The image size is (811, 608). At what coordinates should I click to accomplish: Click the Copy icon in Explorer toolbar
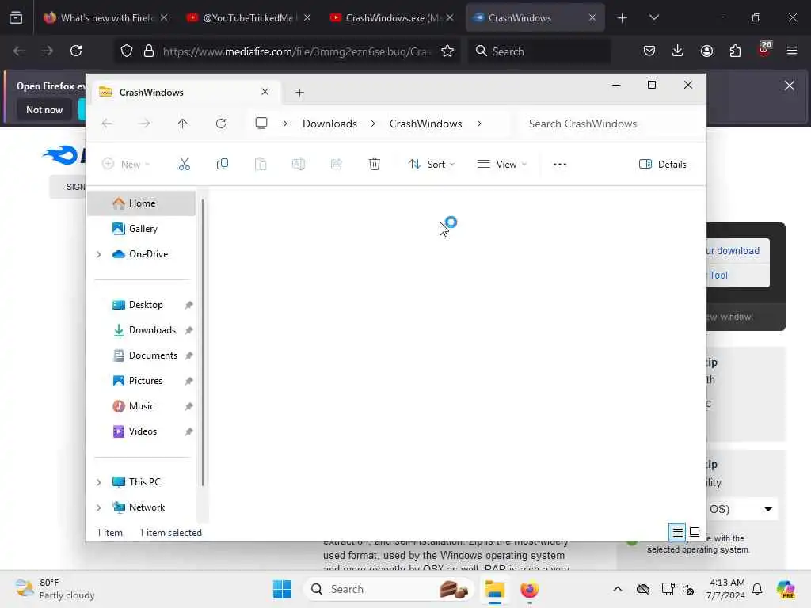click(x=223, y=165)
